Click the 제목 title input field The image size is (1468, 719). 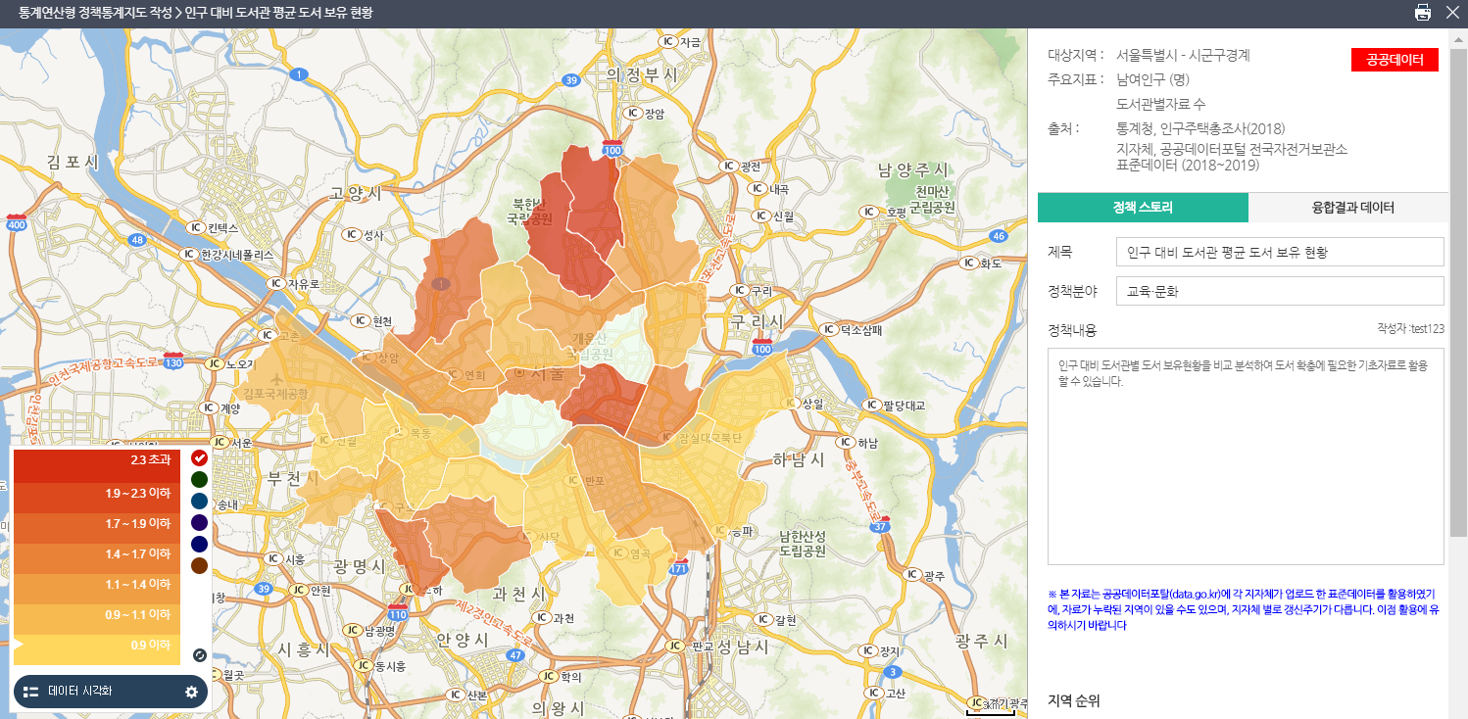[1279, 252]
